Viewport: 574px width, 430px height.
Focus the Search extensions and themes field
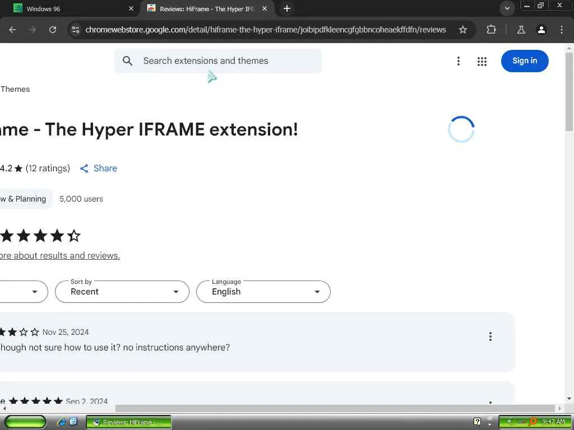(218, 60)
